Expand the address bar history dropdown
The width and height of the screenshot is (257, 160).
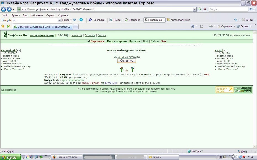pos(195,9)
